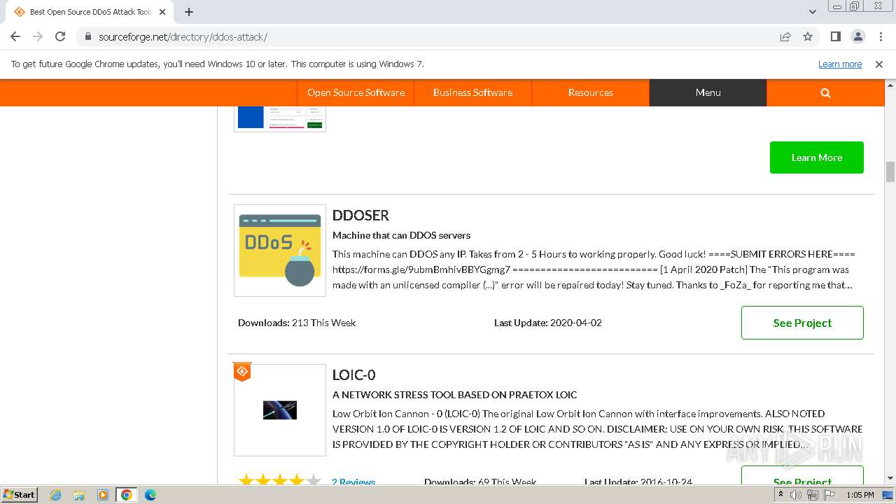896x504 pixels.
Task: Open the Business Software menu
Action: point(472,92)
